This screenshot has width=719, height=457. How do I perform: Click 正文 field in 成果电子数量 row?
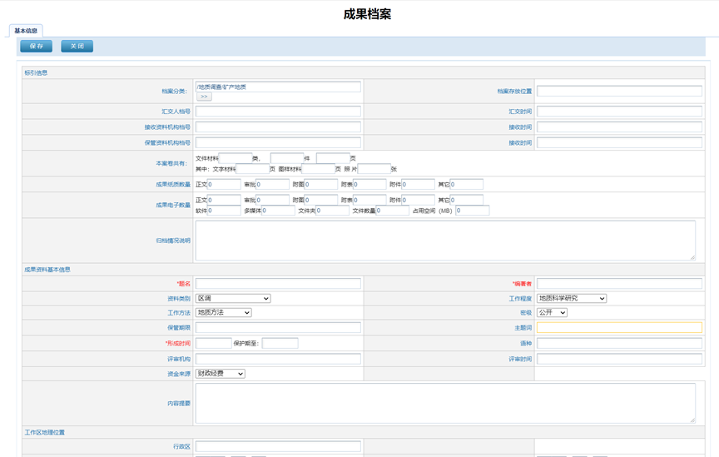coord(224,200)
